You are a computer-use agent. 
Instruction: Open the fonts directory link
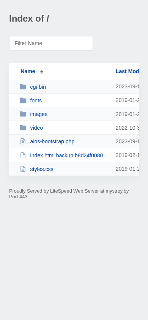click(36, 100)
